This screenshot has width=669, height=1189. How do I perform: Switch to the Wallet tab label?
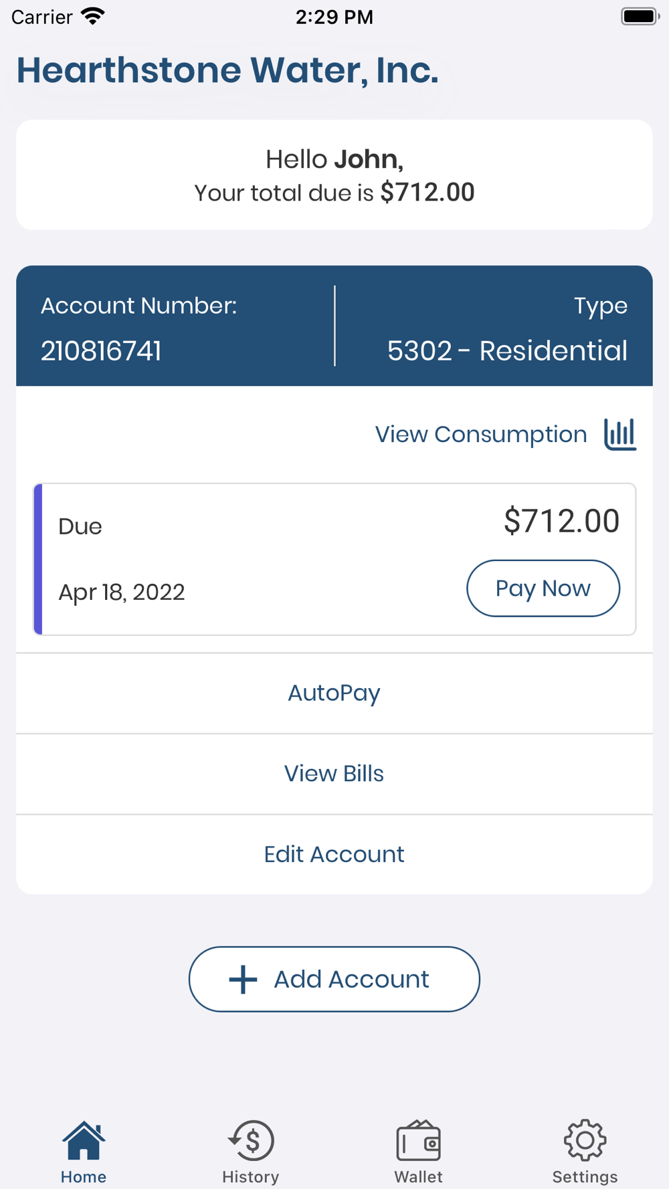[419, 1177]
